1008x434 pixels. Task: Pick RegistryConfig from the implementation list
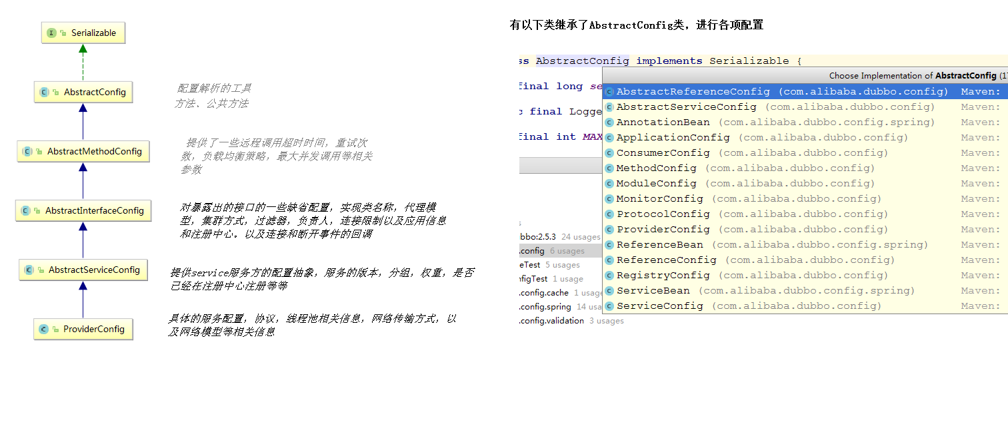click(x=805, y=275)
